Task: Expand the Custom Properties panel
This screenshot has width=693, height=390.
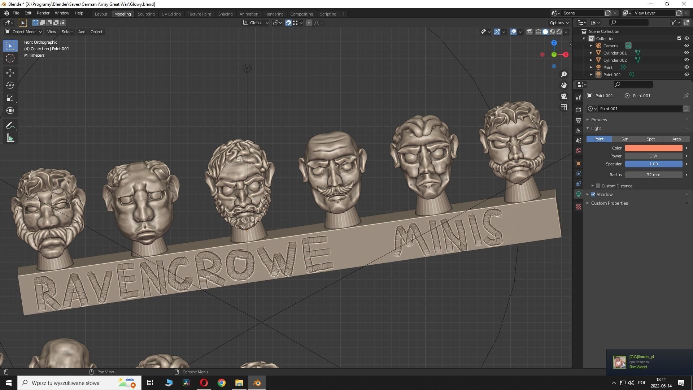Action: [x=609, y=203]
